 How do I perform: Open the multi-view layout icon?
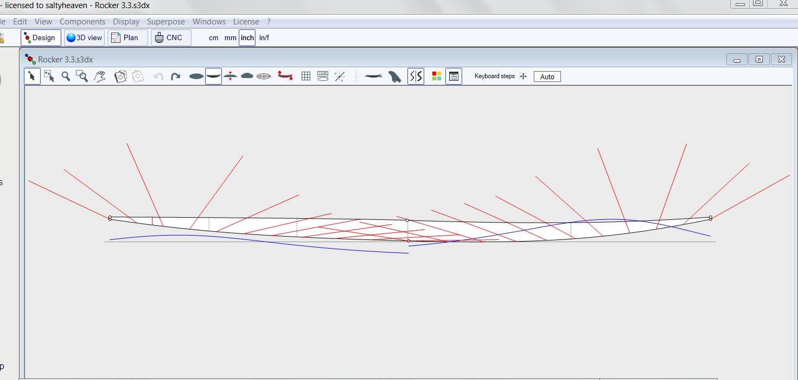[x=323, y=77]
